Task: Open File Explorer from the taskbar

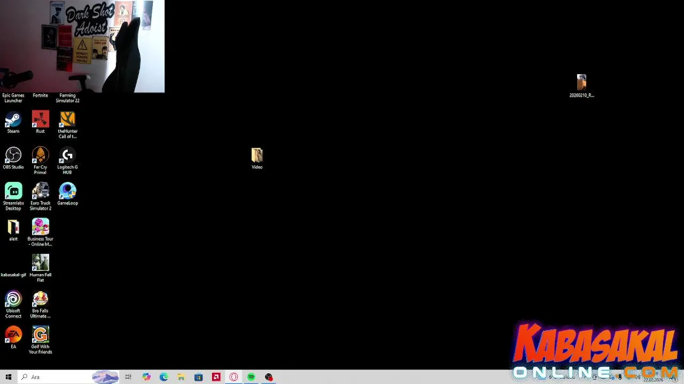Action: point(181,377)
